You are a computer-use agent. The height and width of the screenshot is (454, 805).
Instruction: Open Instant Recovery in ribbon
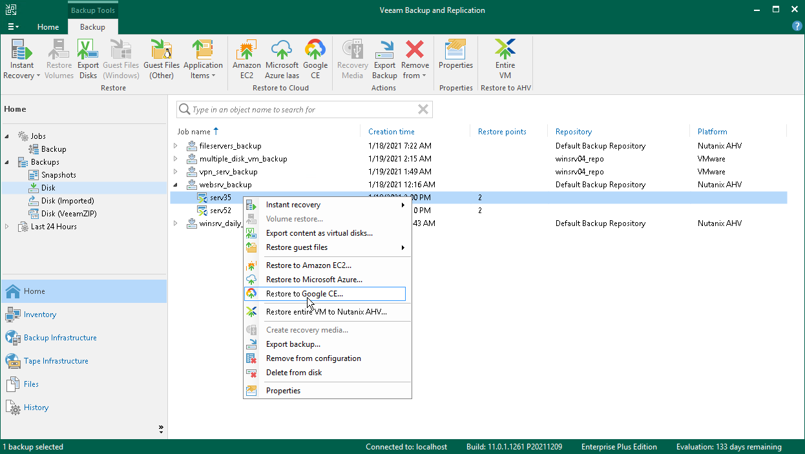[x=22, y=59]
